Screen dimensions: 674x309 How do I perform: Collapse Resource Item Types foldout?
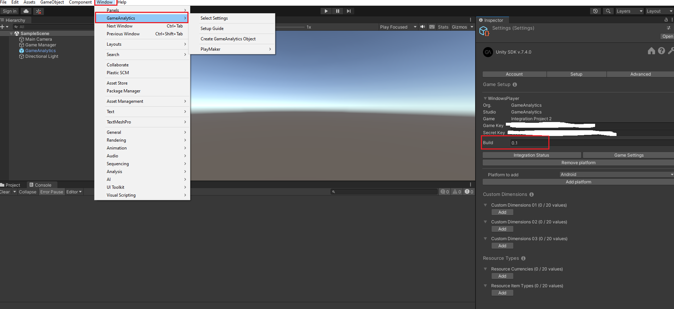pos(486,286)
